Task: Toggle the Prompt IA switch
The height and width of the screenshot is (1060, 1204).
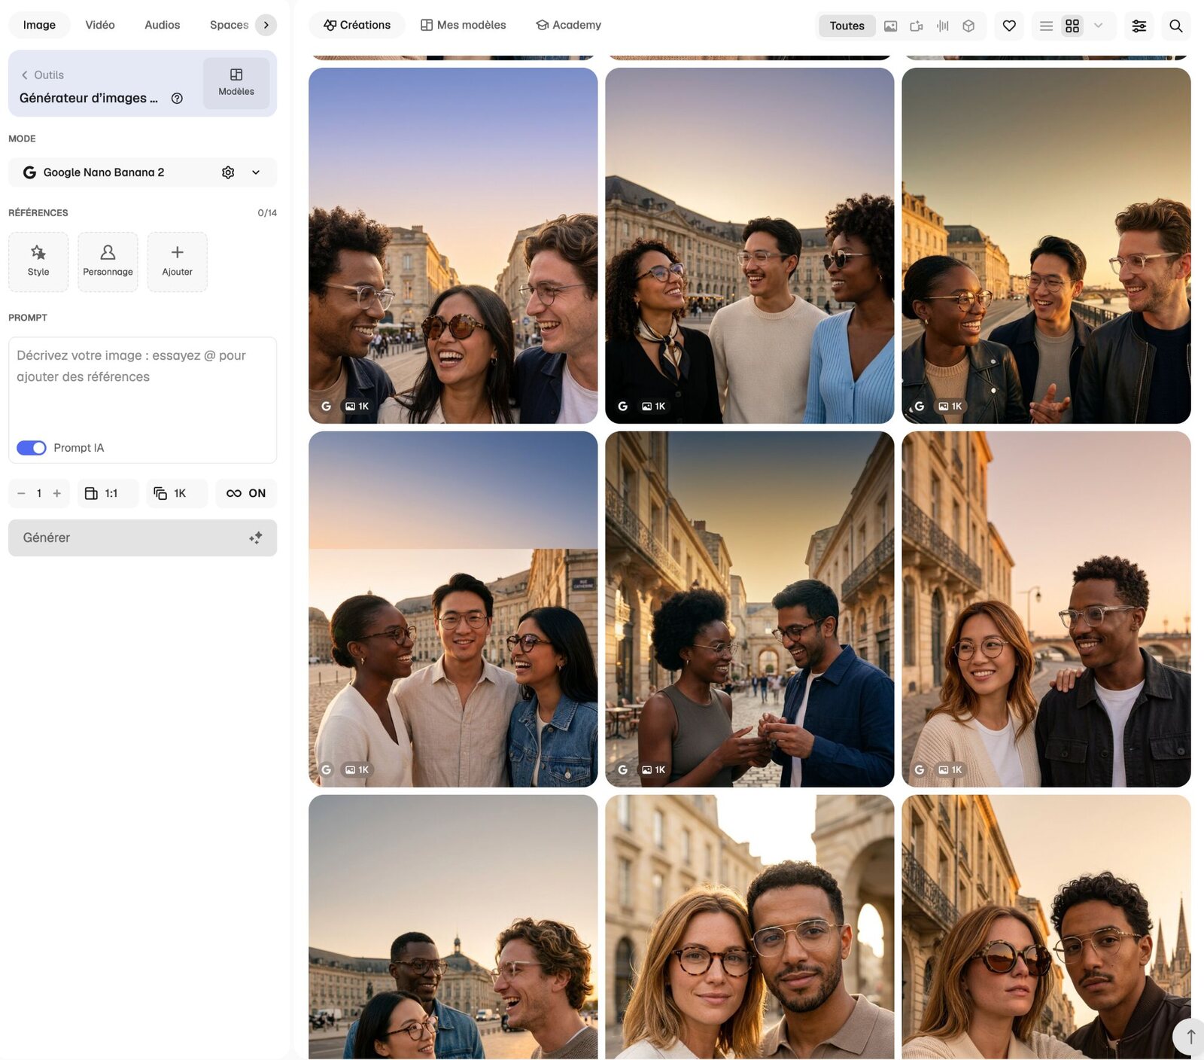Action: [32, 448]
